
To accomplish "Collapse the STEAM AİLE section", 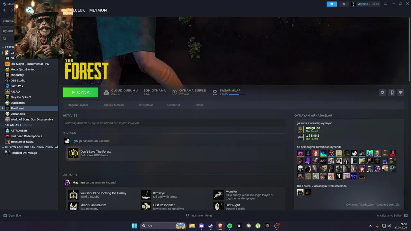I will point(3,125).
